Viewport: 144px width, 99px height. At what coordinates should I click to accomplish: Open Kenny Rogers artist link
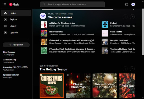pos(55,43)
